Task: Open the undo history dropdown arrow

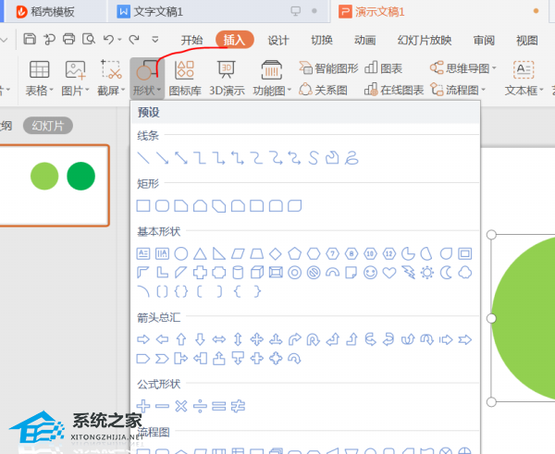Action: point(119,40)
